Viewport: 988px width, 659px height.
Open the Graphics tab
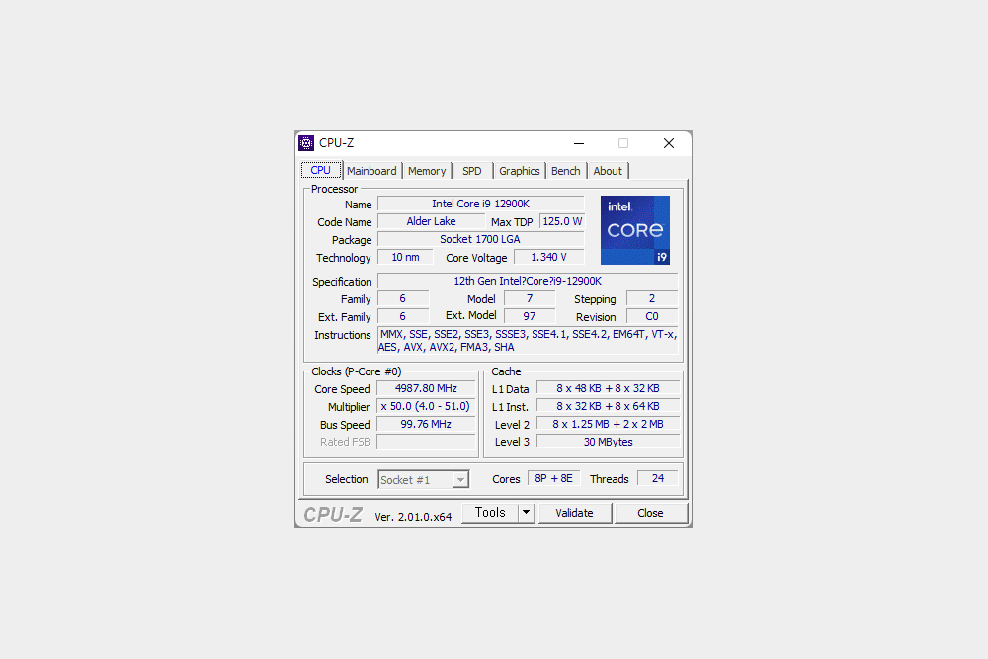[x=520, y=171]
